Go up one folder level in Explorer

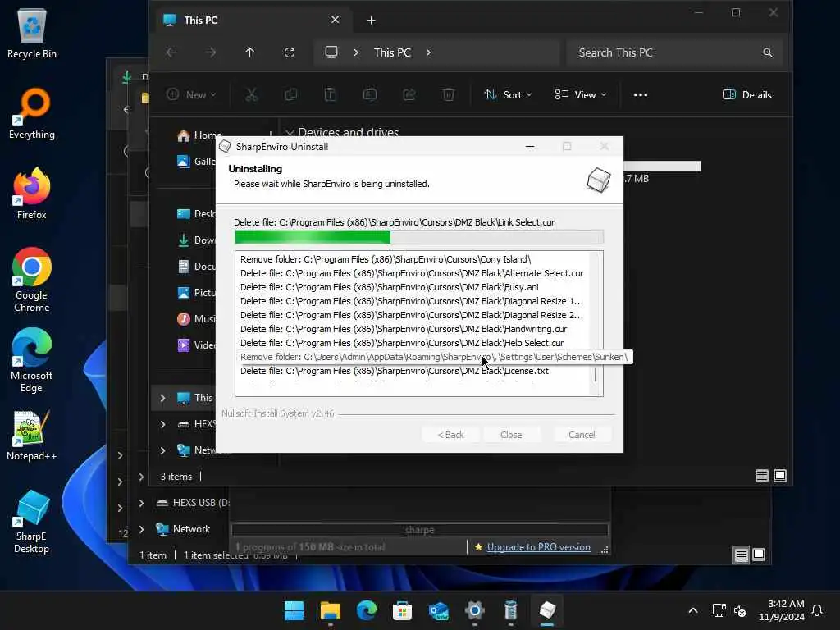click(249, 52)
